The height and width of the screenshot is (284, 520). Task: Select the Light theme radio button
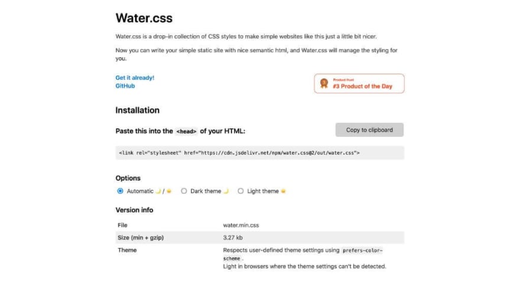click(x=240, y=191)
